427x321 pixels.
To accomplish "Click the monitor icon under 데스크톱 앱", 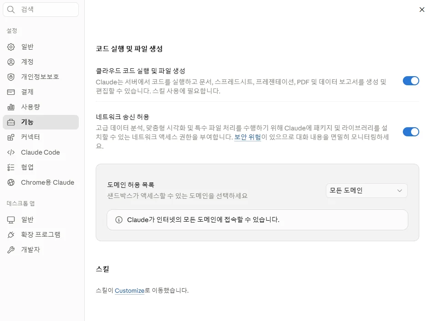I will [11, 220].
